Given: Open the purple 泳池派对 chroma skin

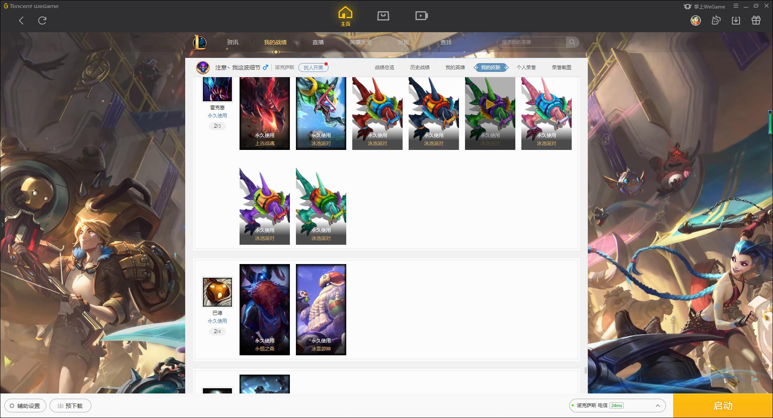Looking at the screenshot, I should click(265, 206).
